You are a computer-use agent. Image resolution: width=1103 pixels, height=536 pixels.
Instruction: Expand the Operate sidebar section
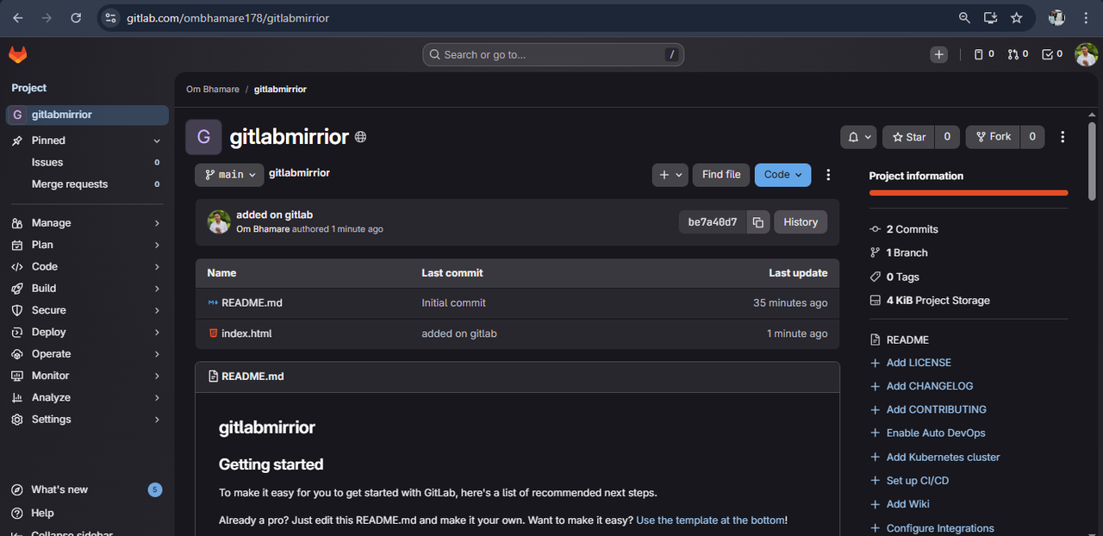(x=86, y=354)
